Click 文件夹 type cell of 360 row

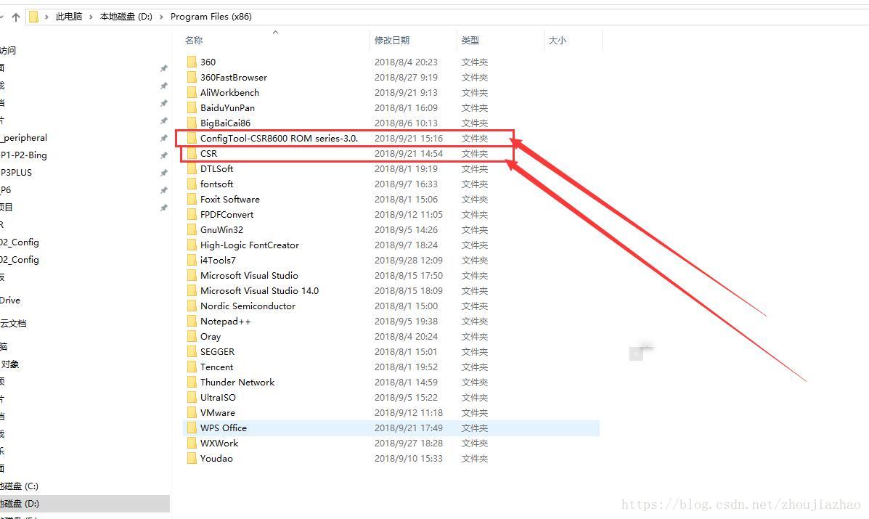[x=474, y=62]
